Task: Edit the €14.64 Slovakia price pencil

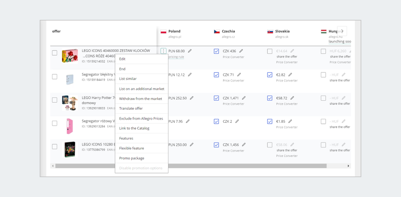Action: tap(292, 51)
